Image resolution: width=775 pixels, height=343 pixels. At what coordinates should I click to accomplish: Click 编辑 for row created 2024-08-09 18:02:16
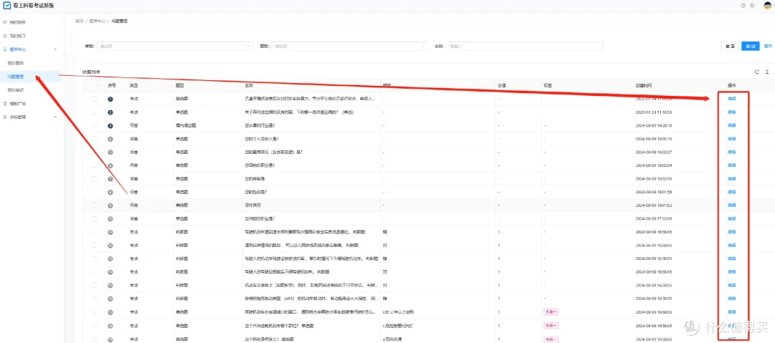pyautogui.click(x=731, y=139)
